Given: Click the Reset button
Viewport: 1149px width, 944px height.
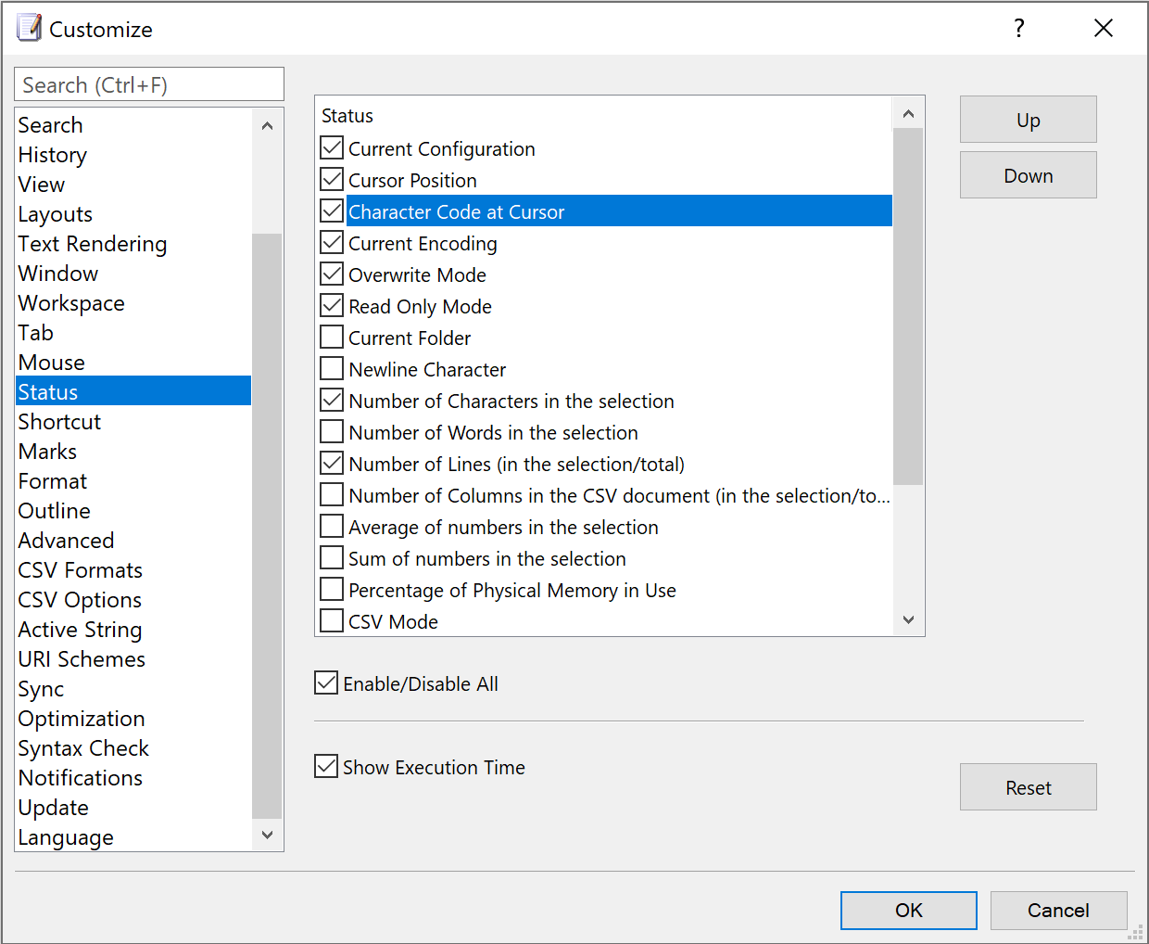Looking at the screenshot, I should pyautogui.click(x=1029, y=787).
